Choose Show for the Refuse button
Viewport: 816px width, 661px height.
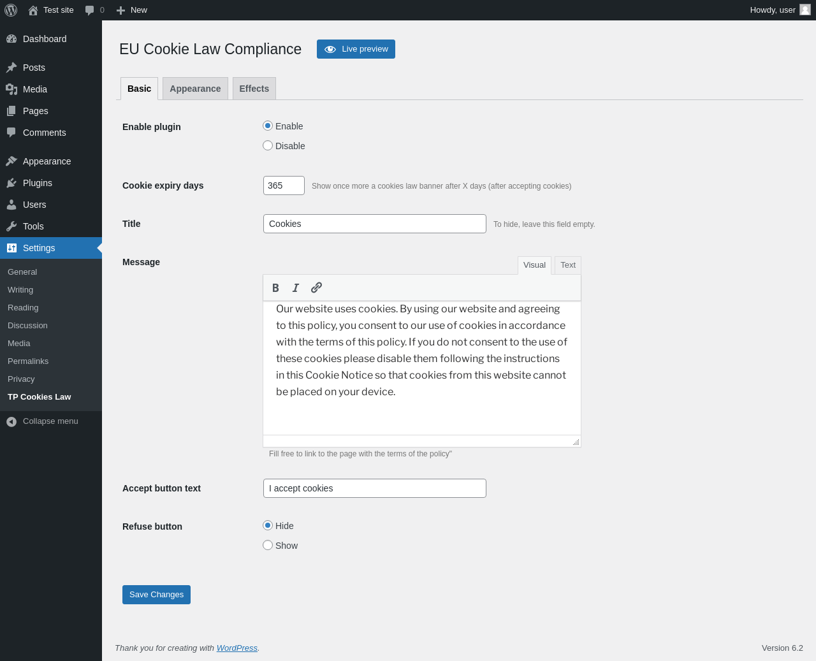[268, 545]
